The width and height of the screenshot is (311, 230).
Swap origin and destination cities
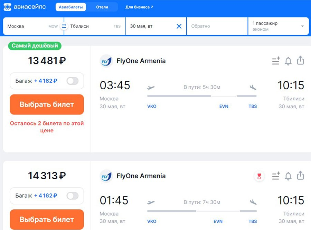click(x=64, y=26)
